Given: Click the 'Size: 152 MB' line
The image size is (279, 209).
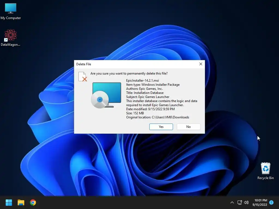Looking at the screenshot, I should point(135,113).
